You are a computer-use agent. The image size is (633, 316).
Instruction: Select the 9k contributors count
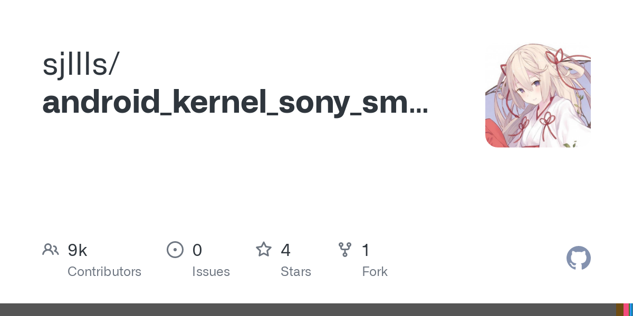78,250
